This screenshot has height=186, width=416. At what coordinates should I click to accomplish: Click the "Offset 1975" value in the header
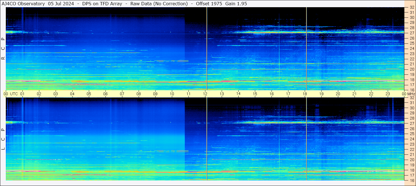point(210,4)
